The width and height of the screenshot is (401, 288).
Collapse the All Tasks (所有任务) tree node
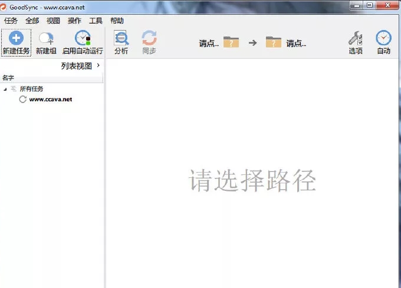coord(5,89)
